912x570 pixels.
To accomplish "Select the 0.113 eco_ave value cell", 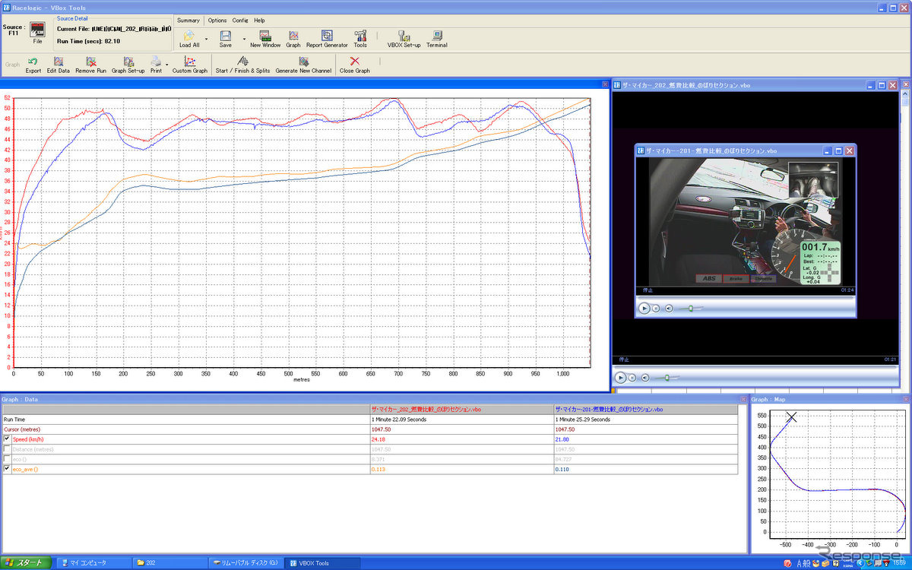I will coord(462,469).
